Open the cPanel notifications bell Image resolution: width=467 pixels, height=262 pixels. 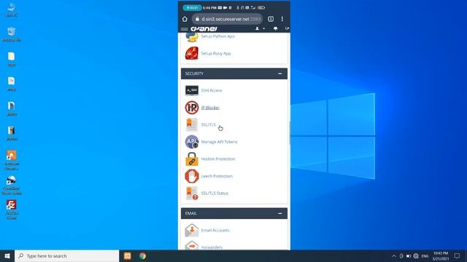click(276, 28)
